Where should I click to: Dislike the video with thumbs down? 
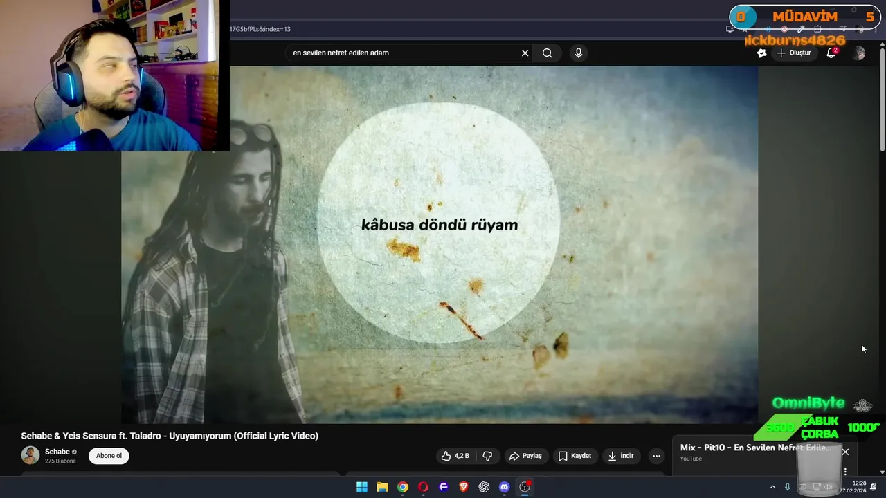click(487, 456)
